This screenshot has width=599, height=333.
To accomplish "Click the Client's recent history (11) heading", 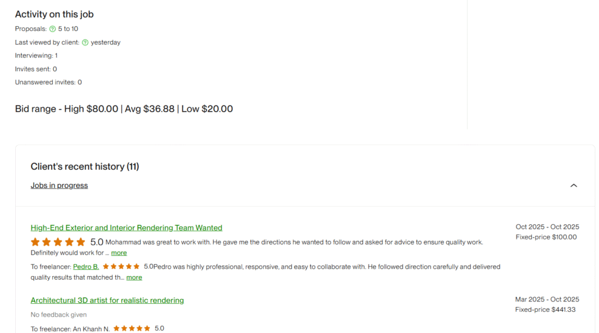I will [85, 167].
